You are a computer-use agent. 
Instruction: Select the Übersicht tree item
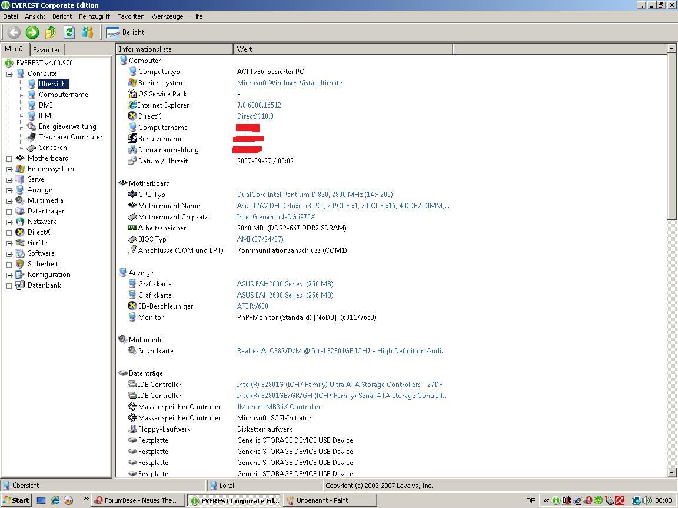tap(54, 84)
